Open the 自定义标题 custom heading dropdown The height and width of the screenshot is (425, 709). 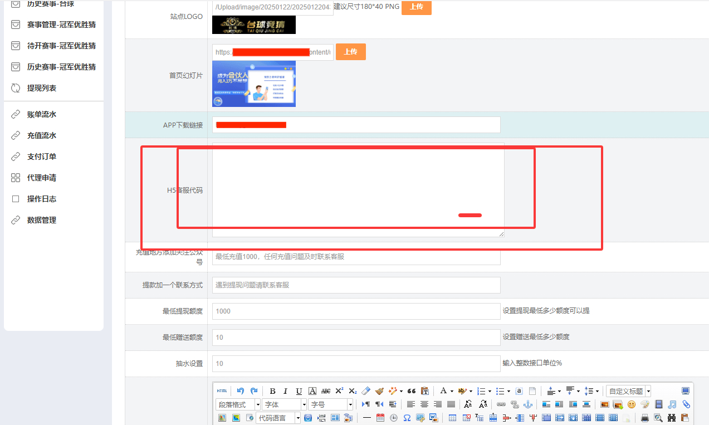coord(628,391)
